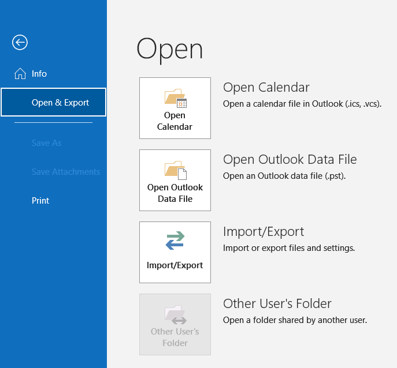
Task: Click the large "Open" page title
Action: tap(170, 50)
